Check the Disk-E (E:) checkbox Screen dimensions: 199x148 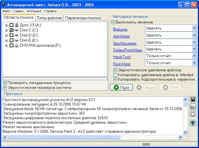coord(11,40)
